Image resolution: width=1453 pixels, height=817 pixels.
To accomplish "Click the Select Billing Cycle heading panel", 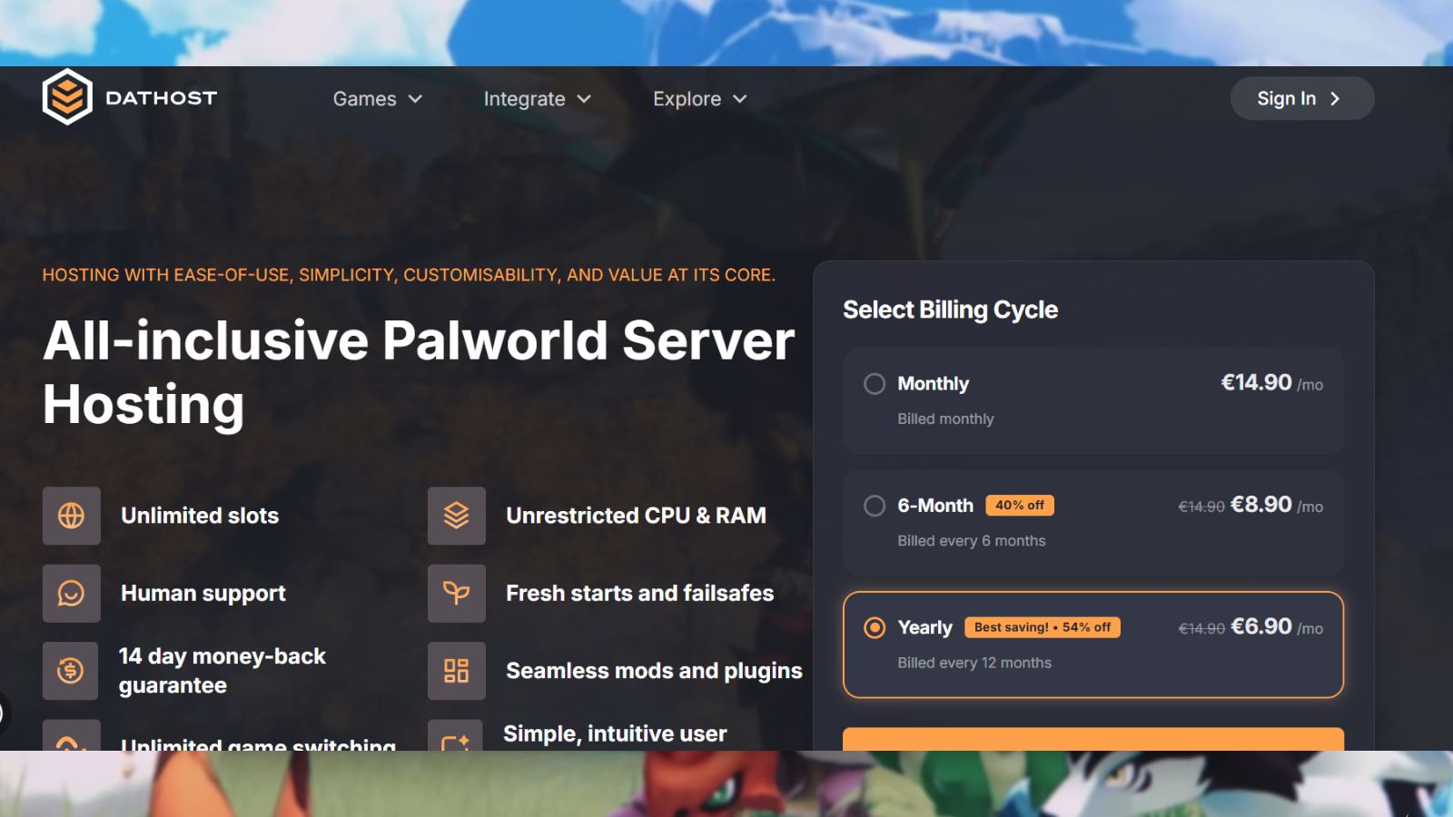I will [950, 310].
